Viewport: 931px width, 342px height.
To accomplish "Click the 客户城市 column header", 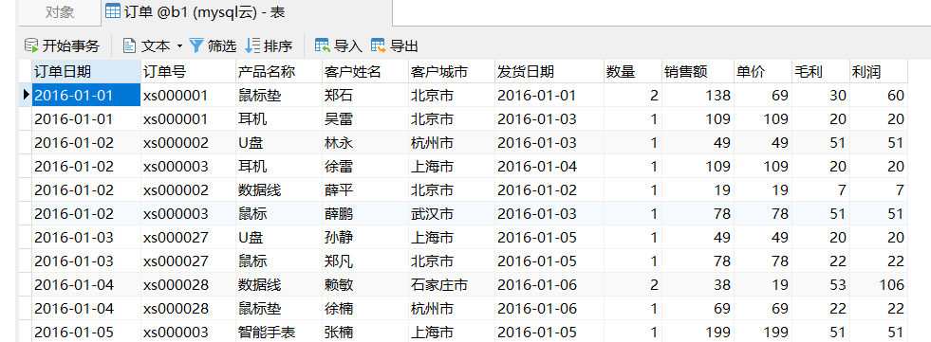I will click(452, 72).
